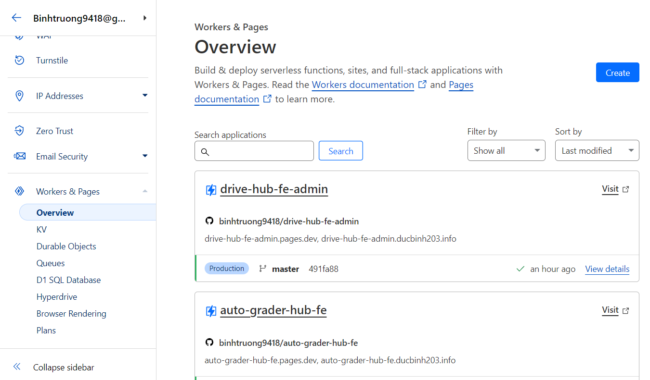Expand the Email Security submenu arrow

145,156
